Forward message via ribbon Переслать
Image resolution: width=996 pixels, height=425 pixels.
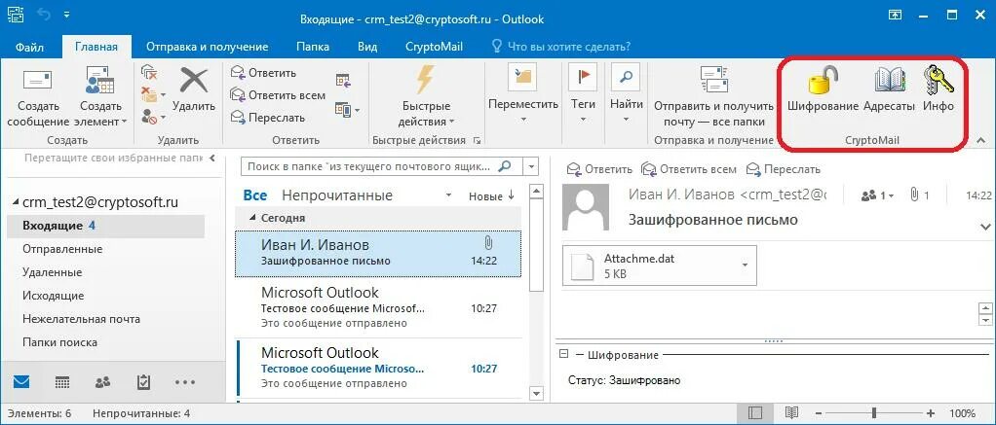click(268, 118)
